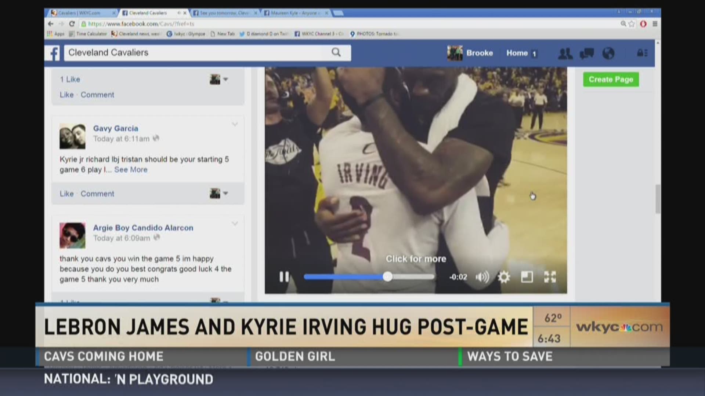This screenshot has width=705, height=396.
Task: Go back with browser back arrow
Action: pos(51,24)
